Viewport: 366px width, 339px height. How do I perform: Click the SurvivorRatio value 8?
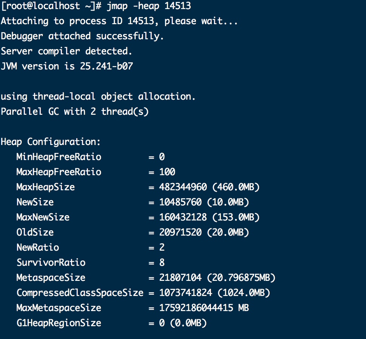[x=162, y=263]
